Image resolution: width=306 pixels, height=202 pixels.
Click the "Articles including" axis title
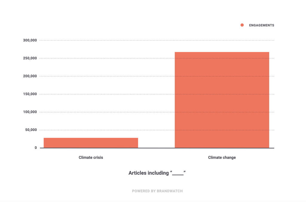point(149,173)
